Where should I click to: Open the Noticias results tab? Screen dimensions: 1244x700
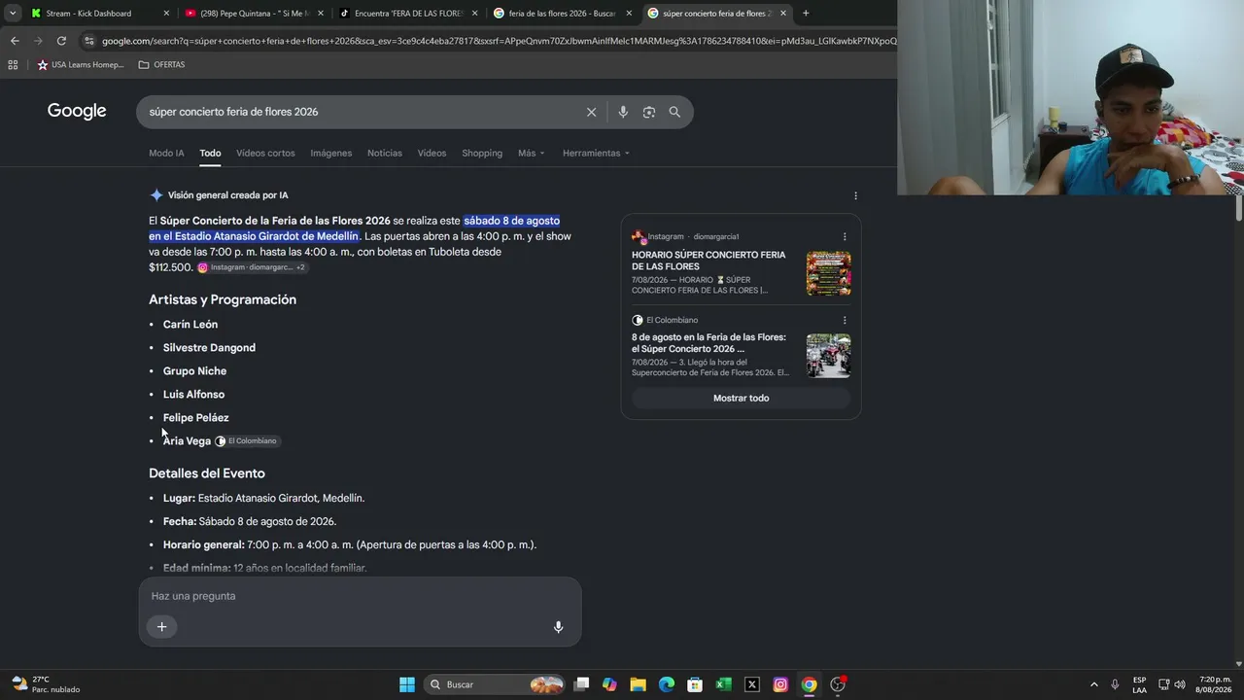click(385, 153)
